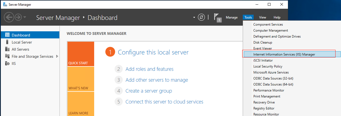Launch Disk Cleanup from Tools

(263, 42)
